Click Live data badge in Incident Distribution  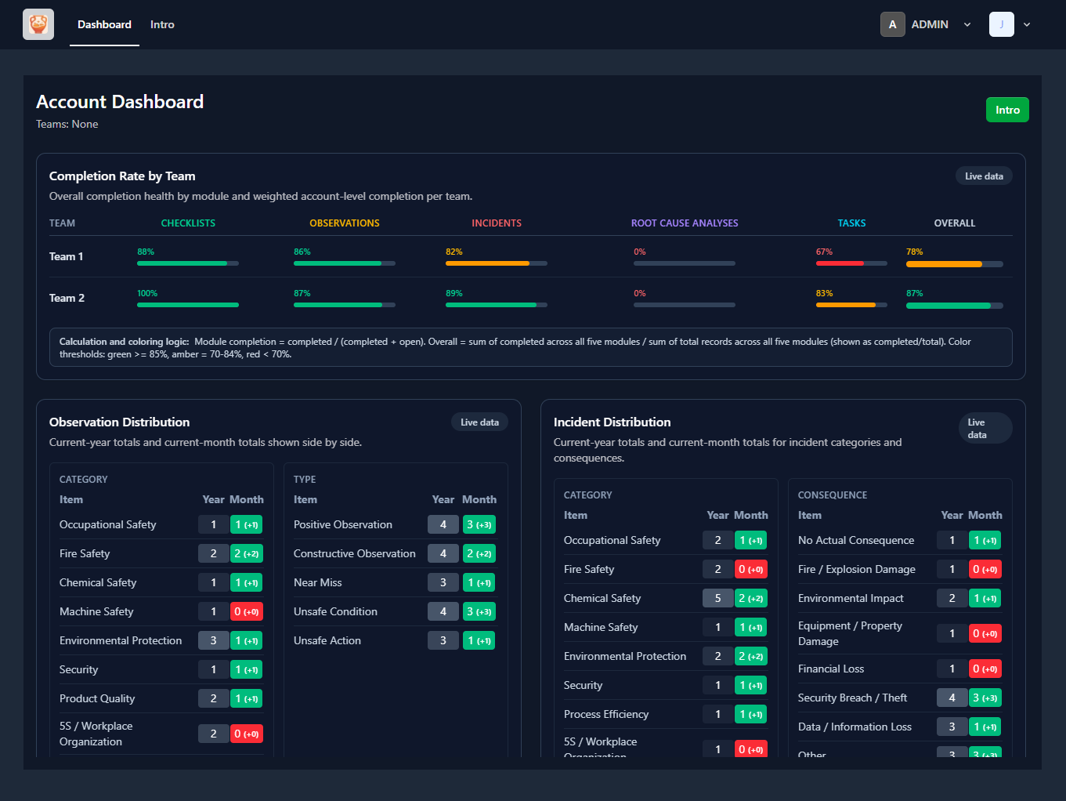click(985, 428)
